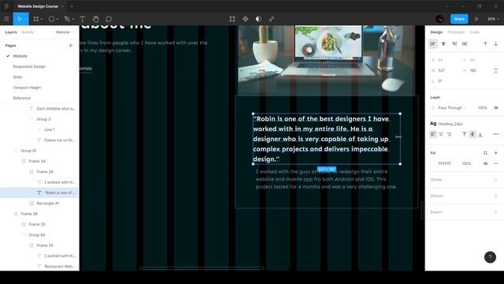This screenshot has height=284, width=504.
Task: Click the user avatar in toolbar
Action: pos(440,19)
